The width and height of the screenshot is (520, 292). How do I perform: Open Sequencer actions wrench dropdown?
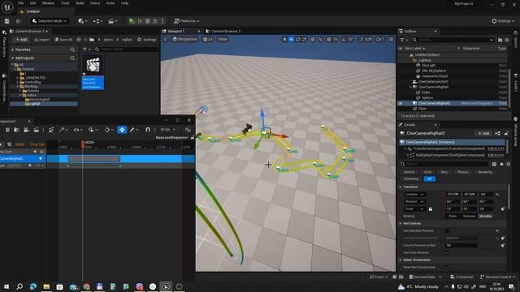[x=63, y=130]
